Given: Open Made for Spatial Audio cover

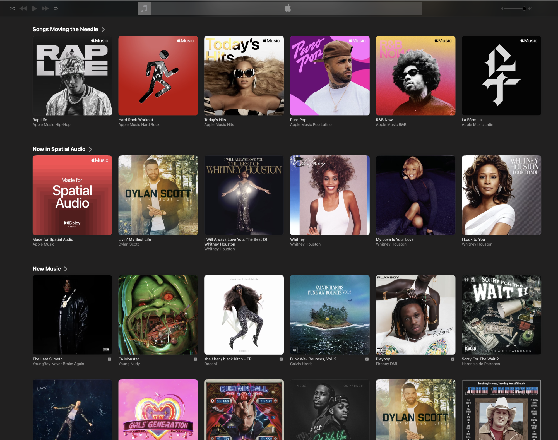Looking at the screenshot, I should point(72,195).
